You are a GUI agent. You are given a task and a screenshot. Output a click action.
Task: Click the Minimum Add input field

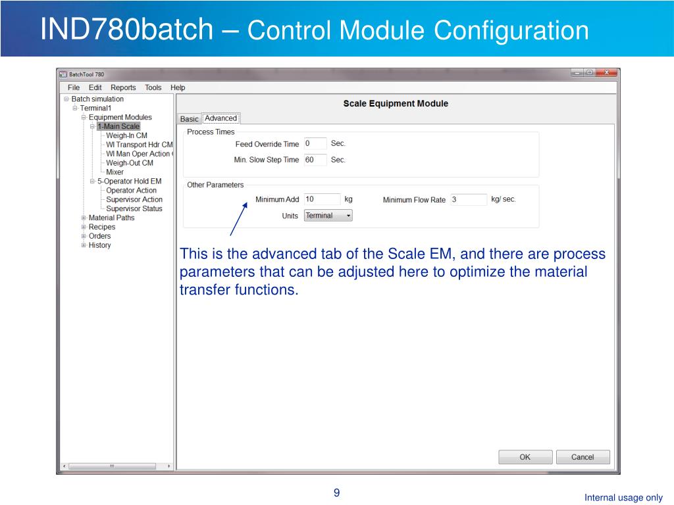click(x=322, y=199)
